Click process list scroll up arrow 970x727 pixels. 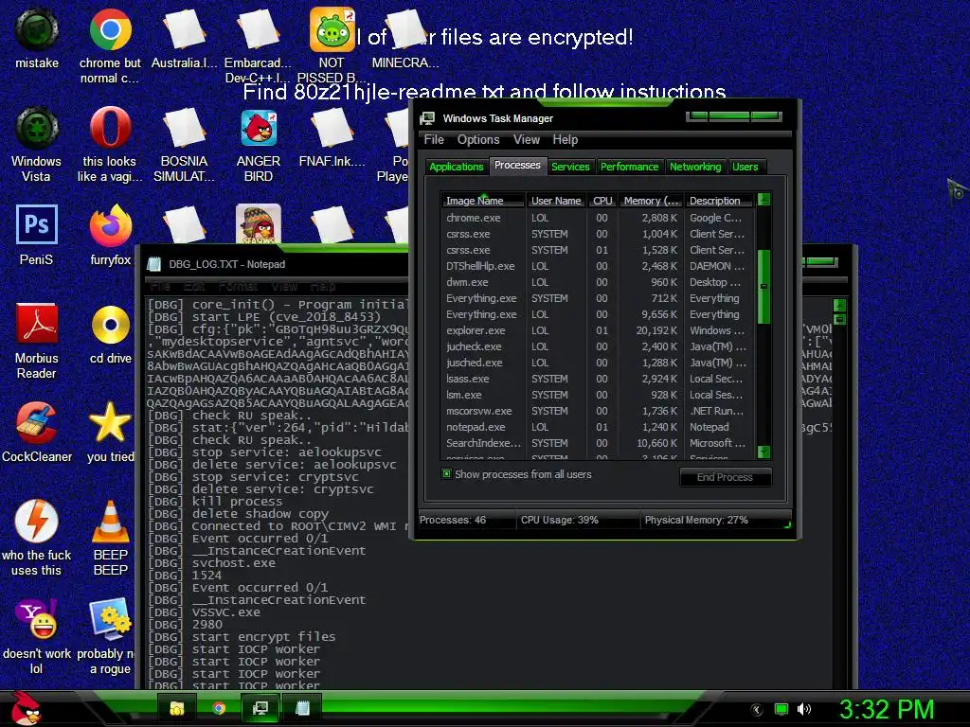pos(764,200)
